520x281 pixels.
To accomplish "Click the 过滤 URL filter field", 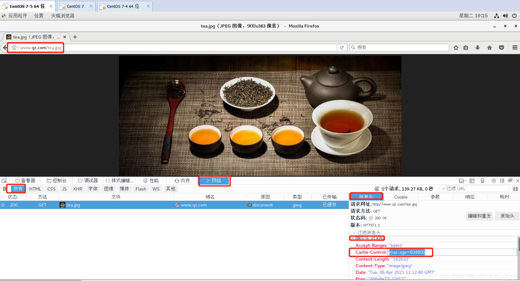I will [x=474, y=189].
